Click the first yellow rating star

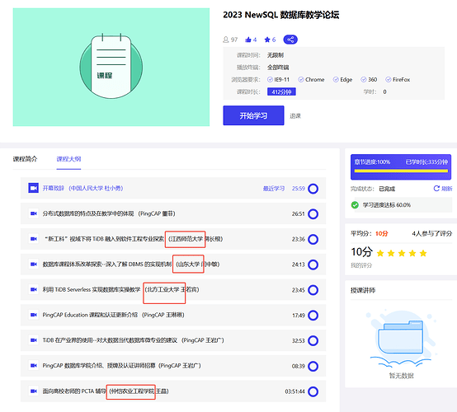[380, 253]
